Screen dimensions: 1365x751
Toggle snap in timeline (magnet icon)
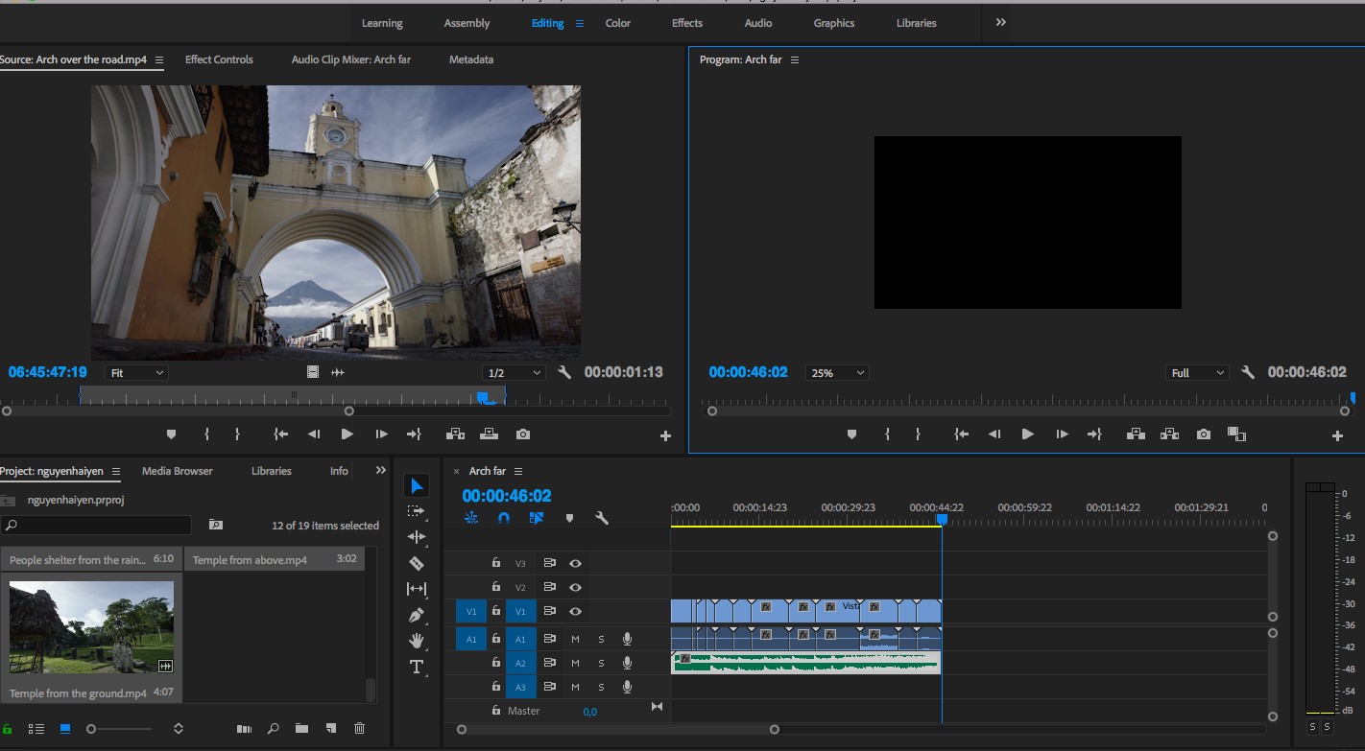504,518
